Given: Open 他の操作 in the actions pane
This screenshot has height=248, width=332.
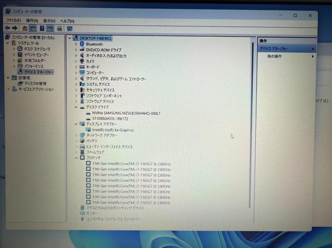Looking at the screenshot, I should pos(275,56).
